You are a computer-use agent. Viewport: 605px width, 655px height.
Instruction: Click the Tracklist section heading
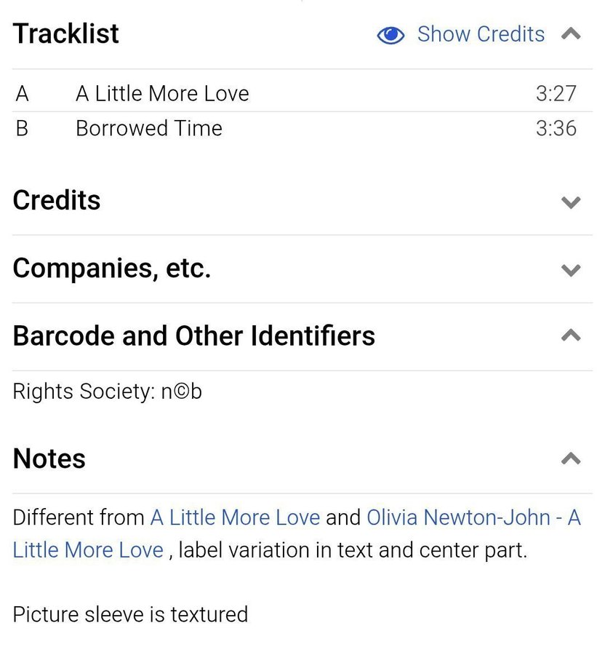coord(66,33)
